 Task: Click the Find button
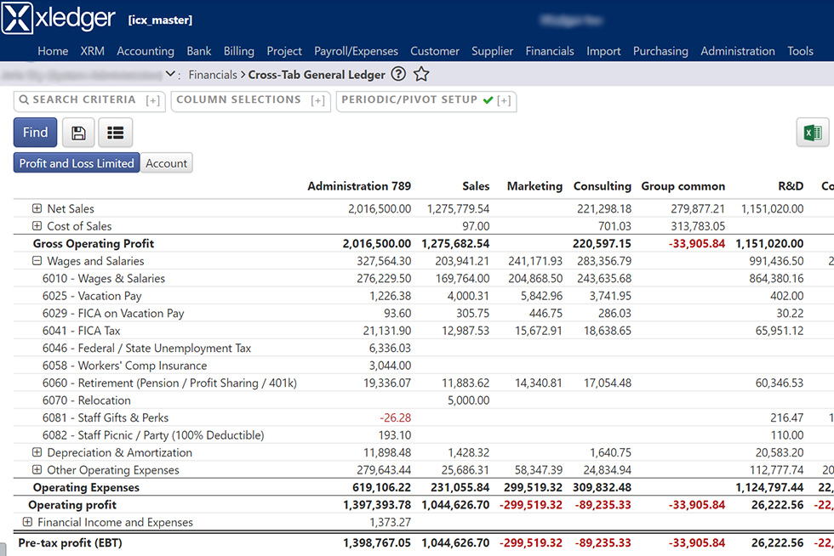(35, 133)
